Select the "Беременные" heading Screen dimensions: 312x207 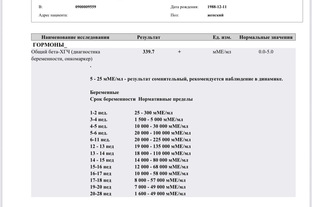coord(105,93)
